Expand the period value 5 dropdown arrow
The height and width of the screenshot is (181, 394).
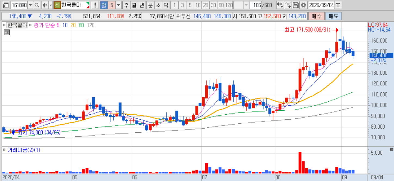pyautogui.click(x=119, y=5)
